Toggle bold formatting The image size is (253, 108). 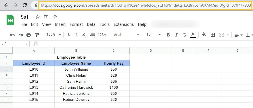(x=168, y=35)
